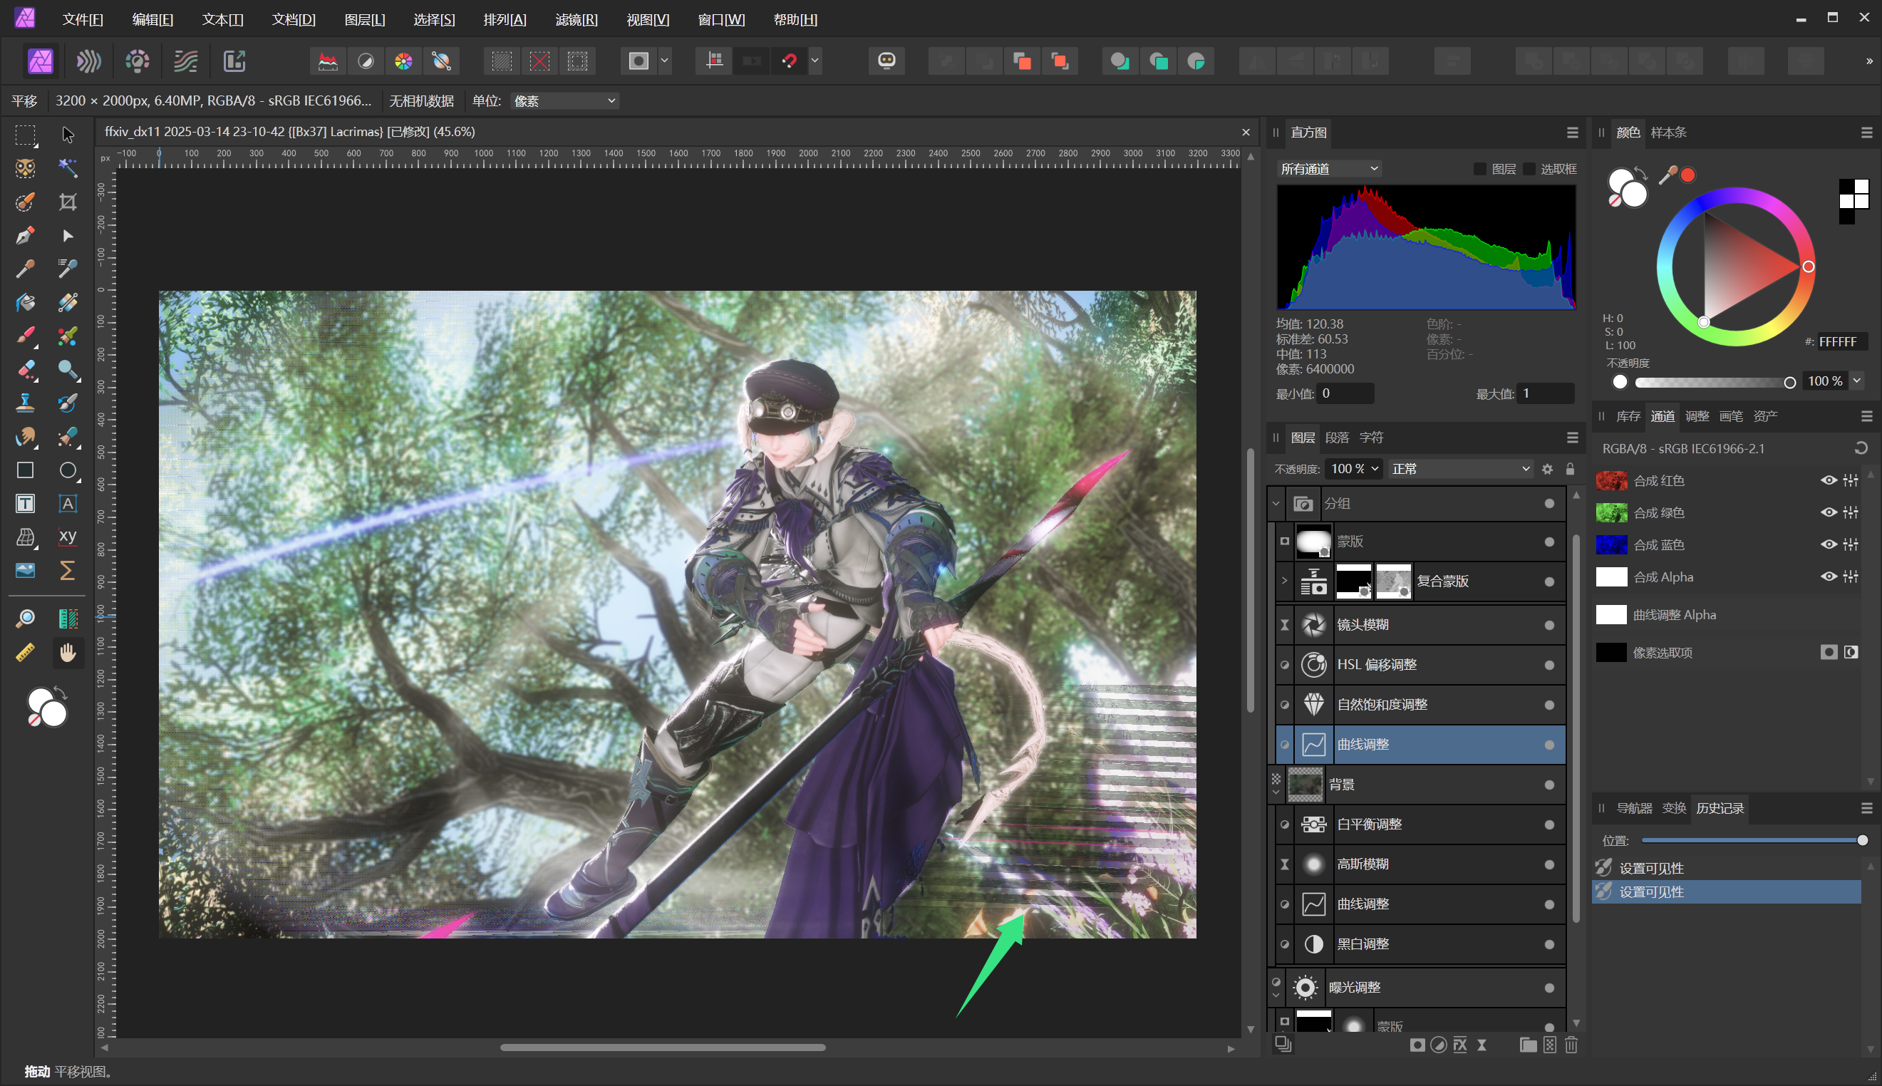Open the snapping options dropdown arrow
The image size is (1882, 1086).
(815, 61)
